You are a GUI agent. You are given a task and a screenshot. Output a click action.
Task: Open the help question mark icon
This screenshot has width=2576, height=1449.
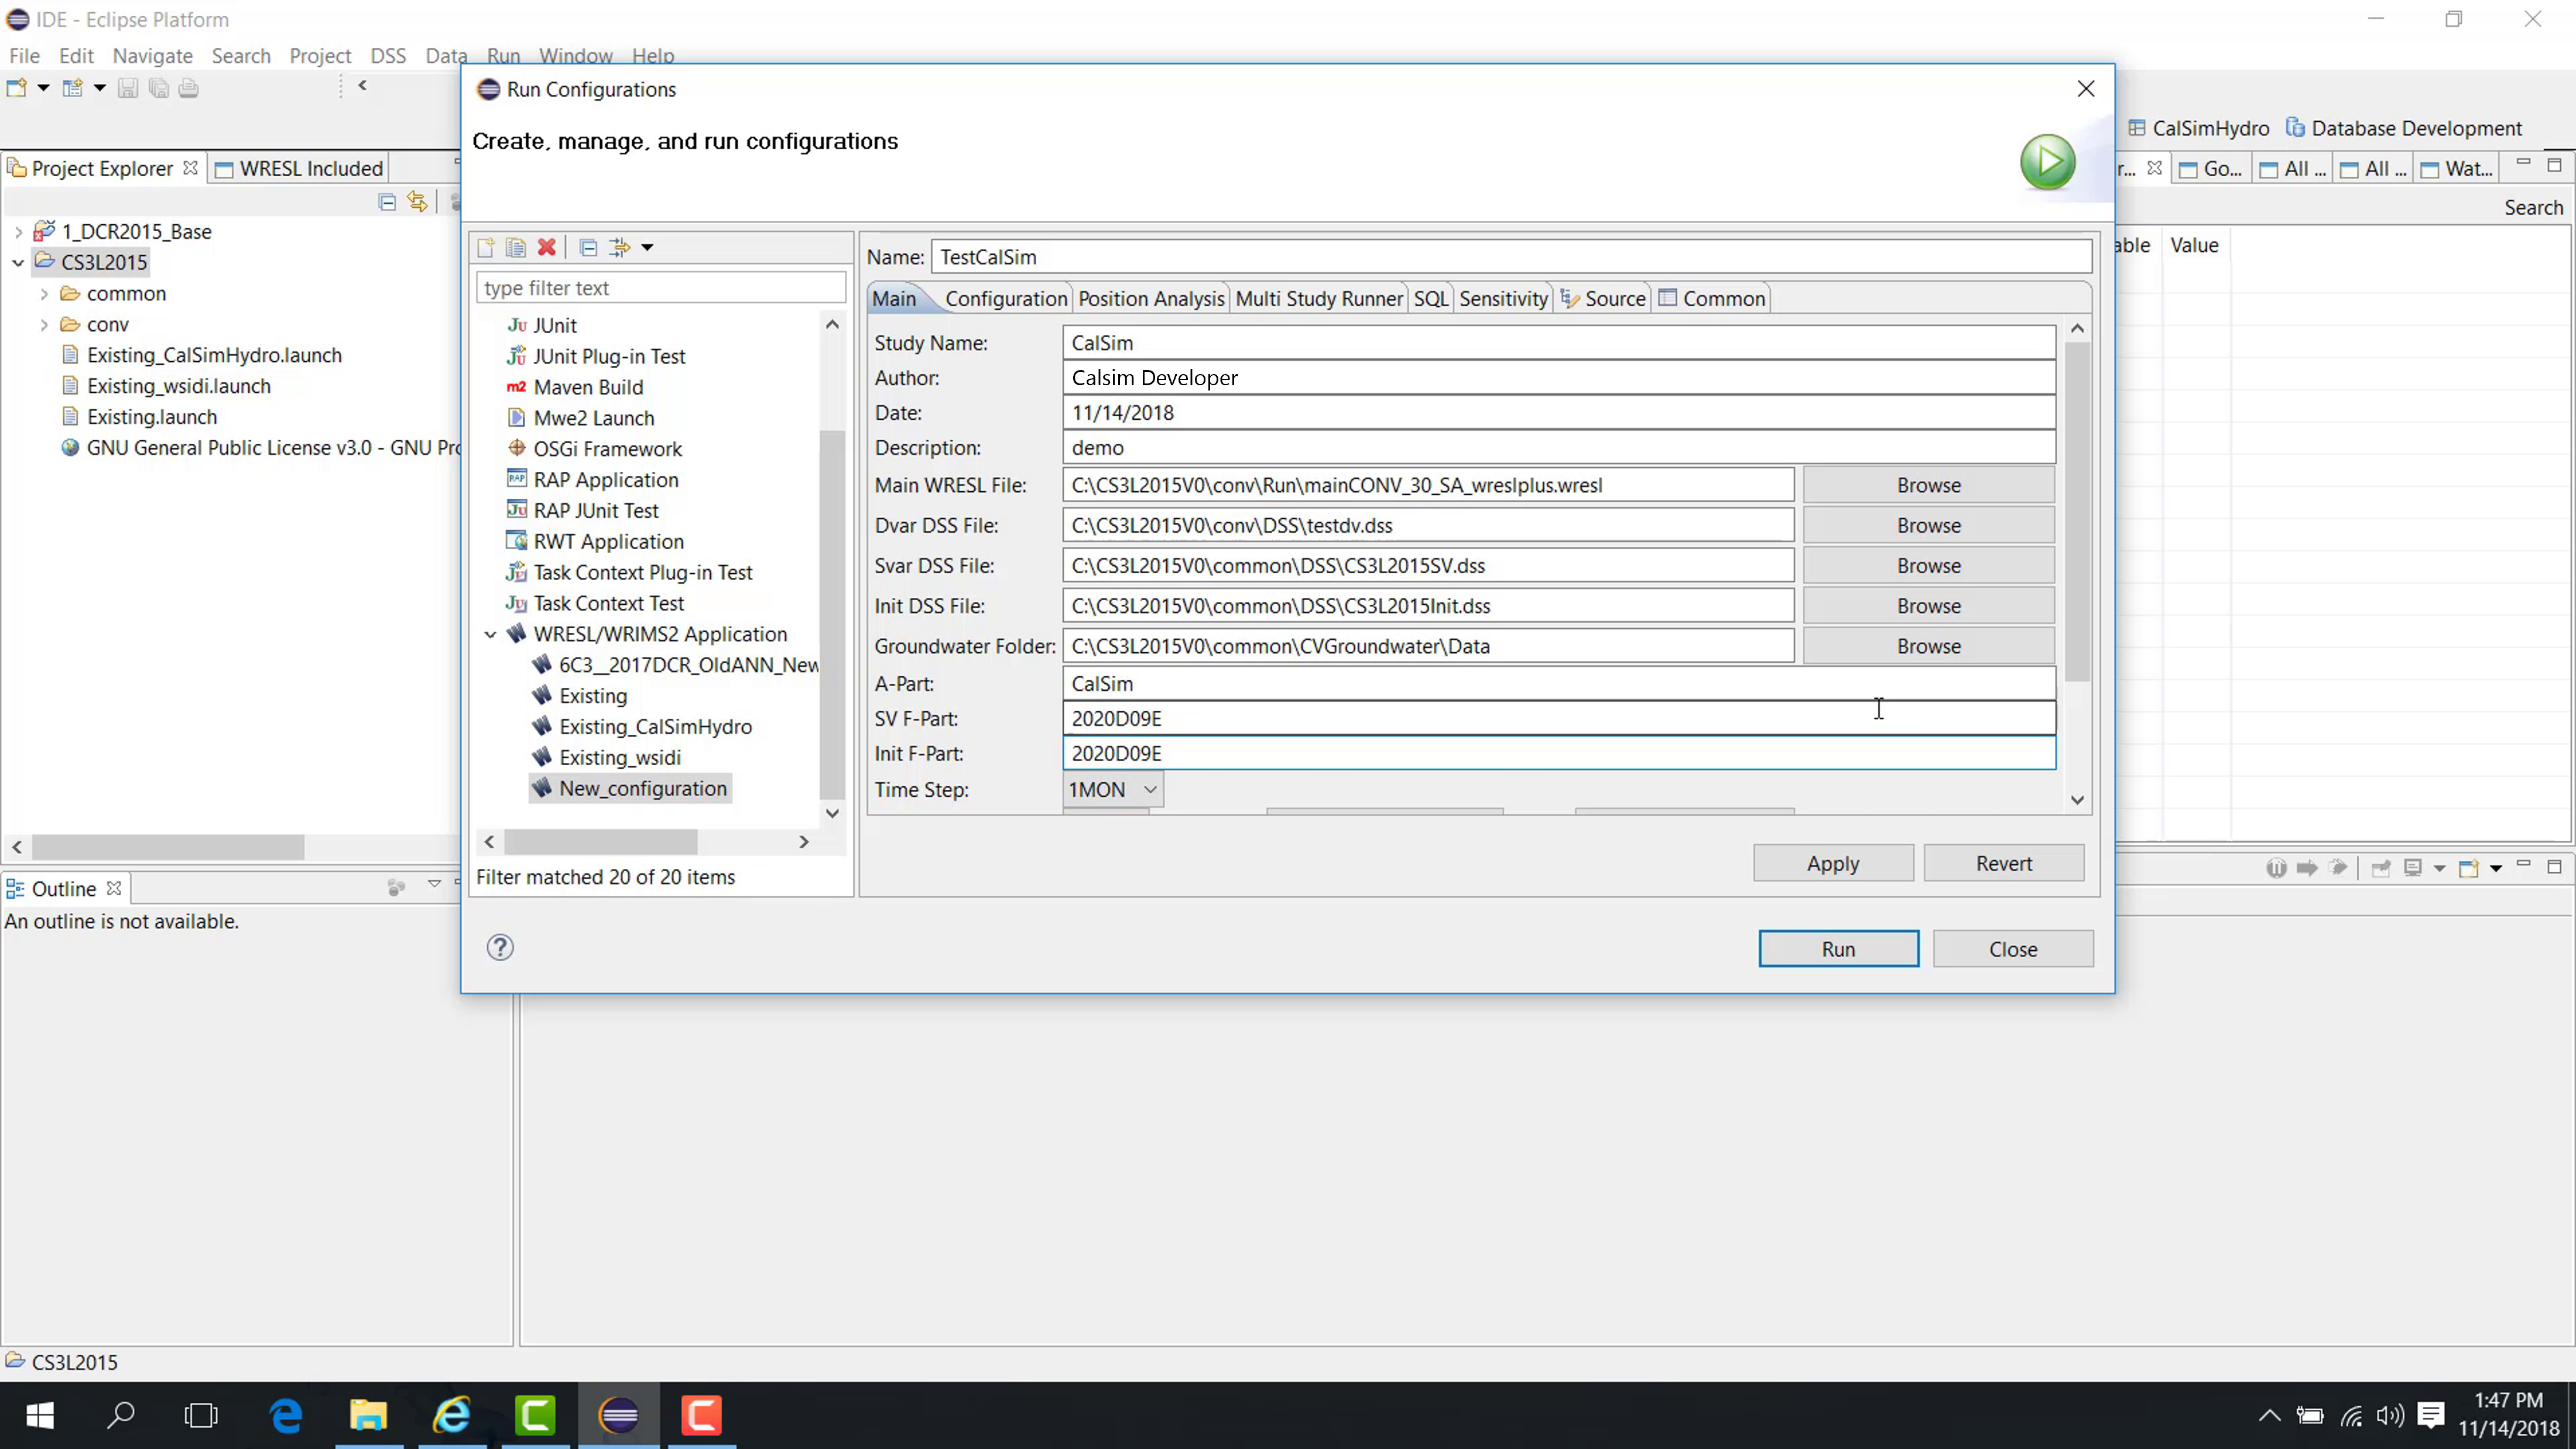(x=500, y=947)
